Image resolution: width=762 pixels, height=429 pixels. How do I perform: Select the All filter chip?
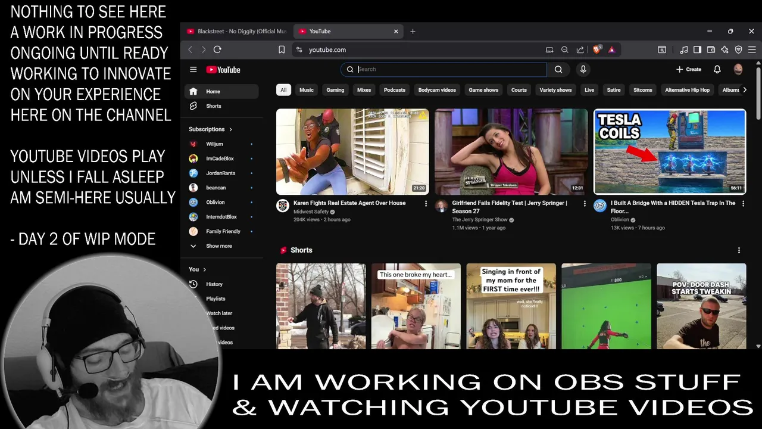[x=283, y=90]
